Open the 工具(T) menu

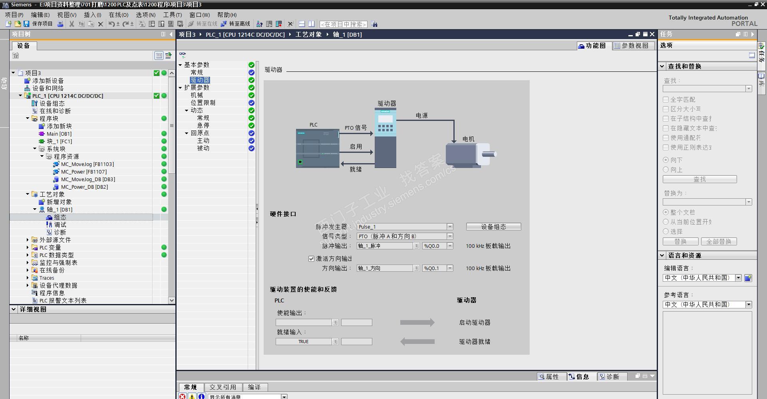point(172,15)
